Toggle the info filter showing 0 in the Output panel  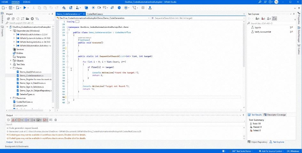[x=27, y=120]
